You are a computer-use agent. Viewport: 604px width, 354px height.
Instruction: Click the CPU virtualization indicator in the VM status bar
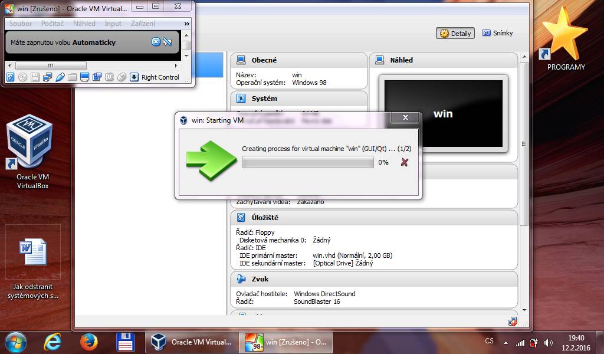[x=109, y=77]
